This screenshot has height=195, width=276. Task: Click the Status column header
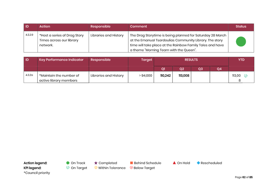[x=241, y=27]
